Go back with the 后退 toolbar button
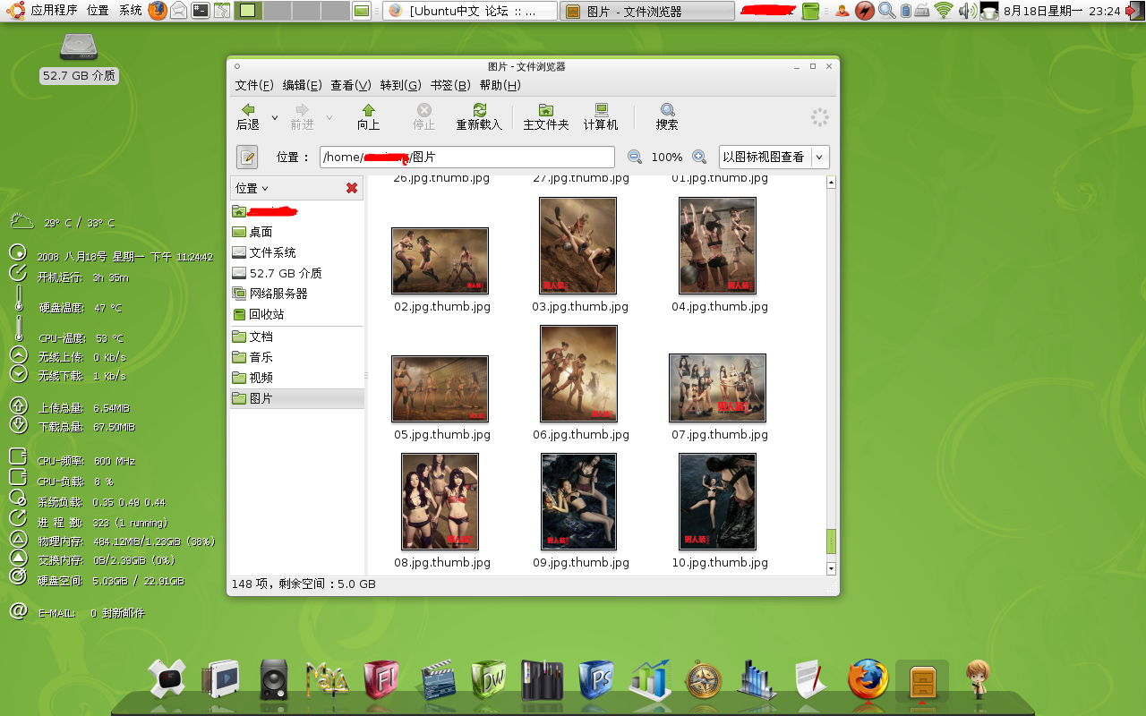Screen dimensions: 1146x716 [248, 116]
